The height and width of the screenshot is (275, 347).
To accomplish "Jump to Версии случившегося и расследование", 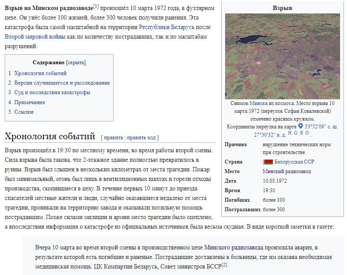I will tap(62, 83).
